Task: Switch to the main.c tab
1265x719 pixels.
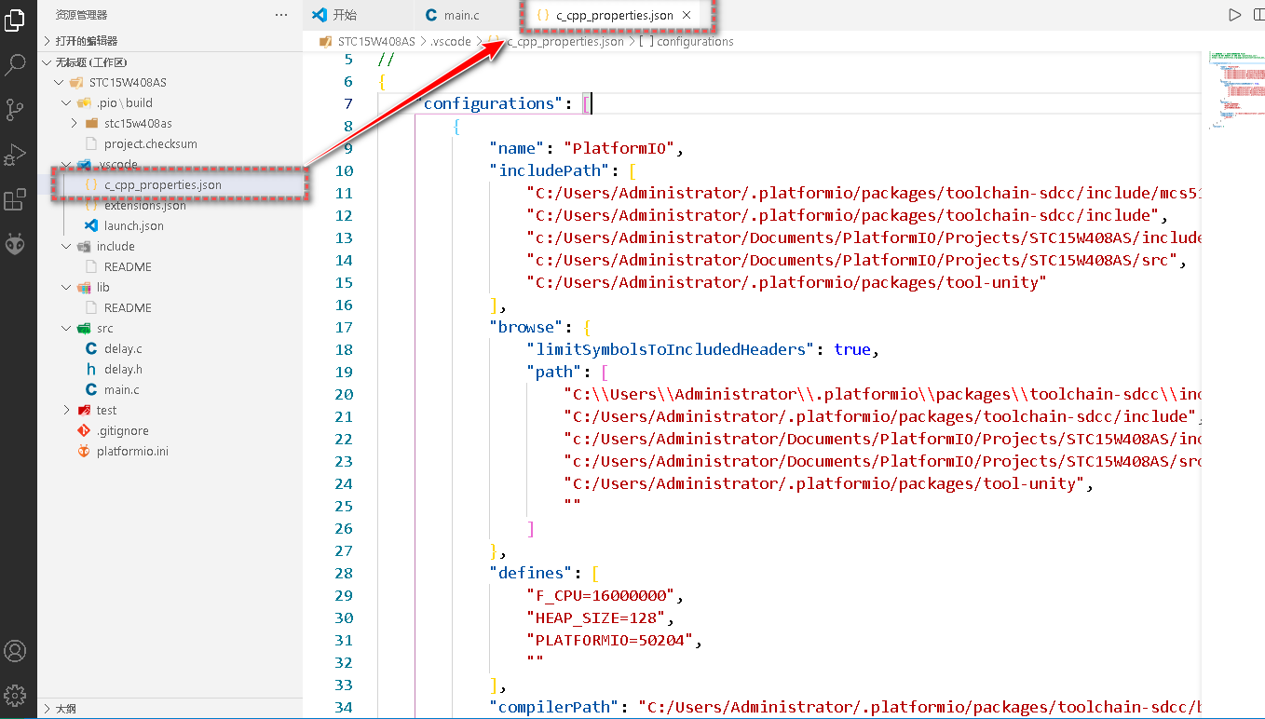Action: 466,15
